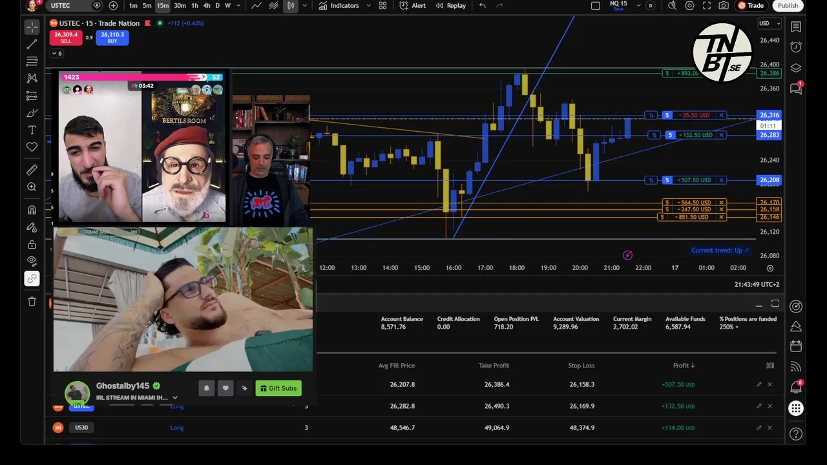Open the candlestick chart style selector
This screenshot has width=827, height=465.
(x=291, y=6)
